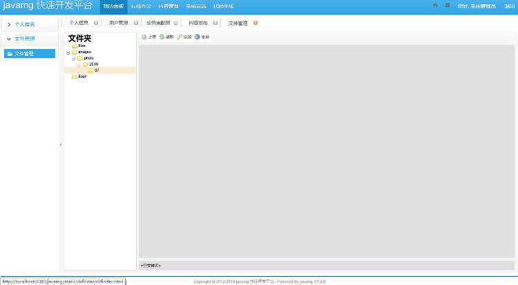Close the 业务表配置 tab
Screen dimensions: 518x285
click(175, 23)
